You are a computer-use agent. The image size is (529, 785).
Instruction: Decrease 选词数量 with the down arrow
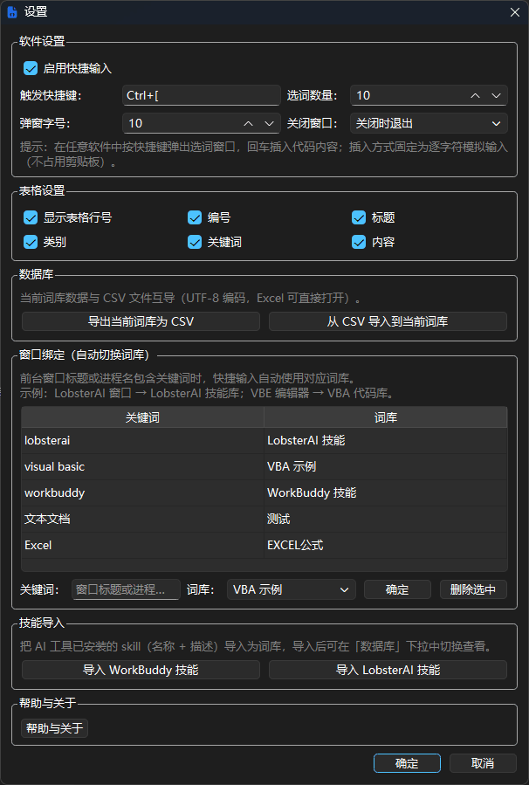(x=496, y=96)
